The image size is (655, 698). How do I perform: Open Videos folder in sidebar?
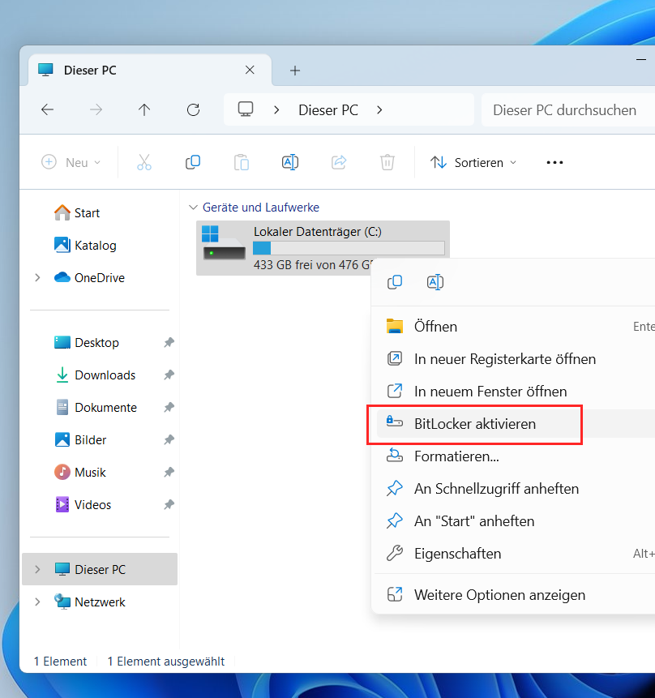coord(83,504)
